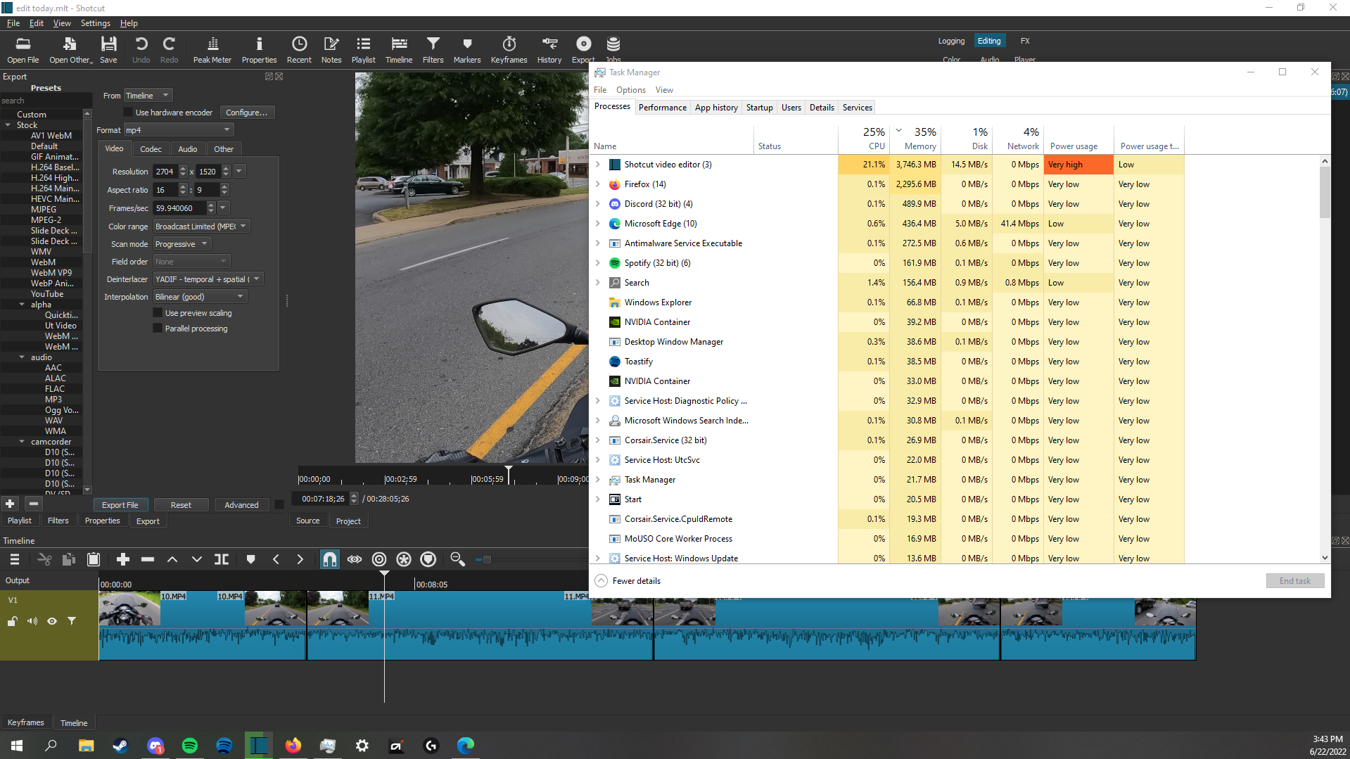Screen dimensions: 1350x759
Task: Click the timeline Cut scissors icon
Action: [x=44, y=559]
